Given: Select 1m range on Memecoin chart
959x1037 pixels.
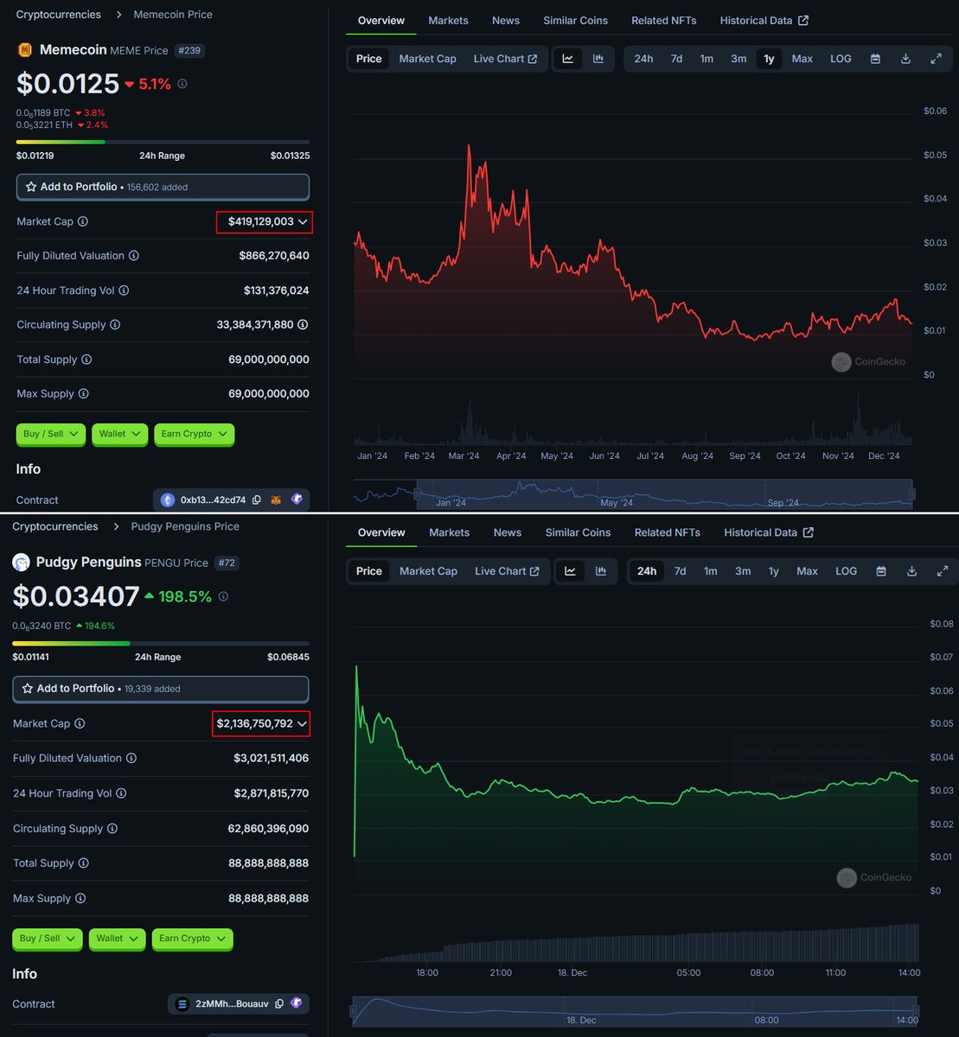Looking at the screenshot, I should coord(706,59).
